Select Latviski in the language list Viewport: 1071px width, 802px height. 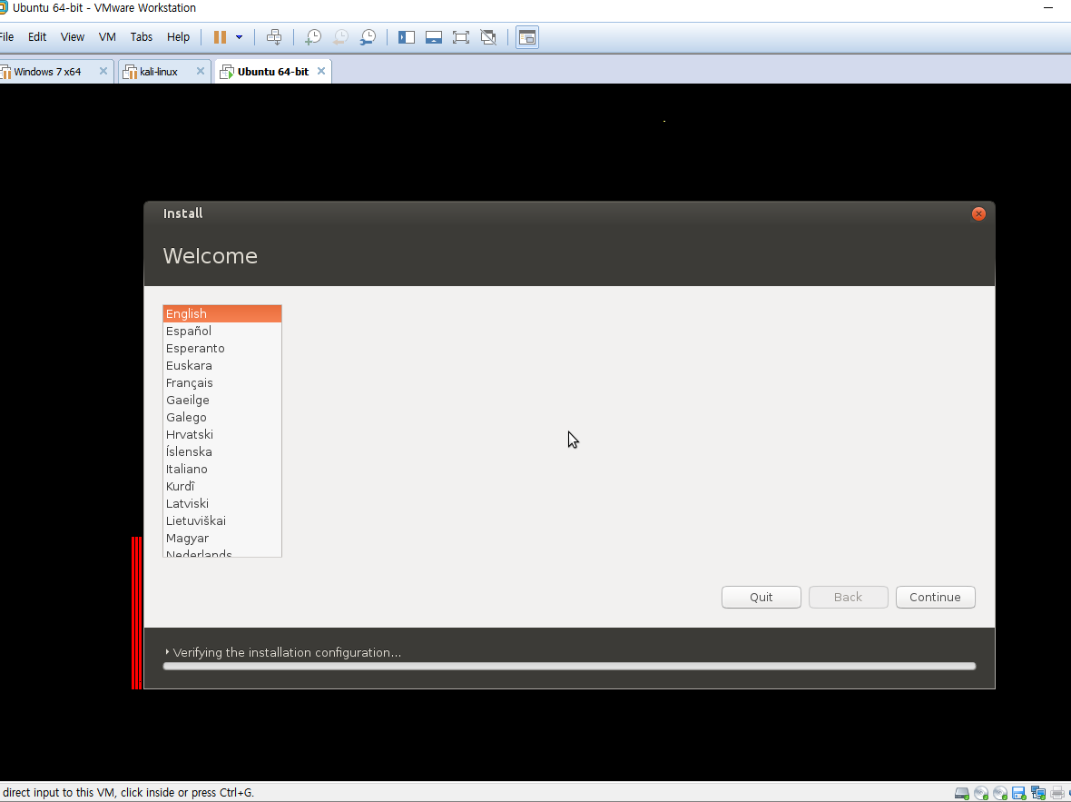coord(222,504)
